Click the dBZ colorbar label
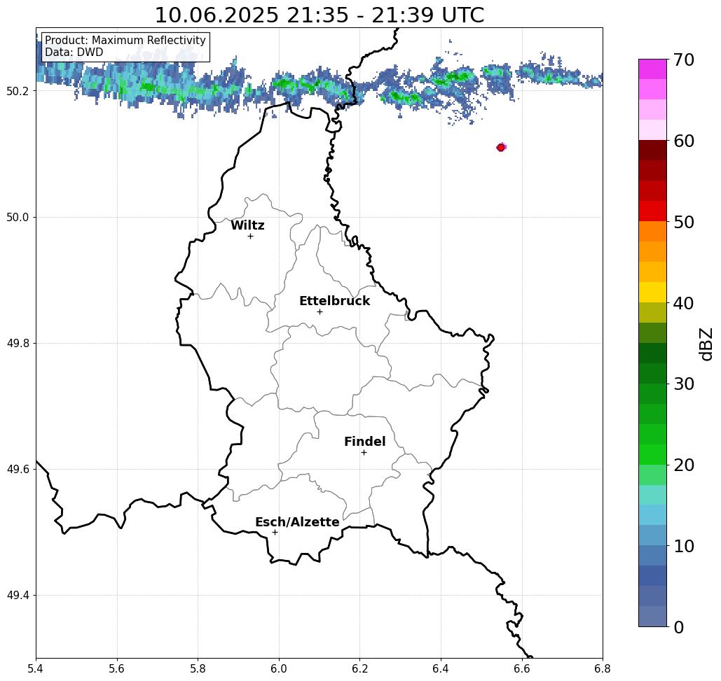The width and height of the screenshot is (721, 681). pos(706,344)
